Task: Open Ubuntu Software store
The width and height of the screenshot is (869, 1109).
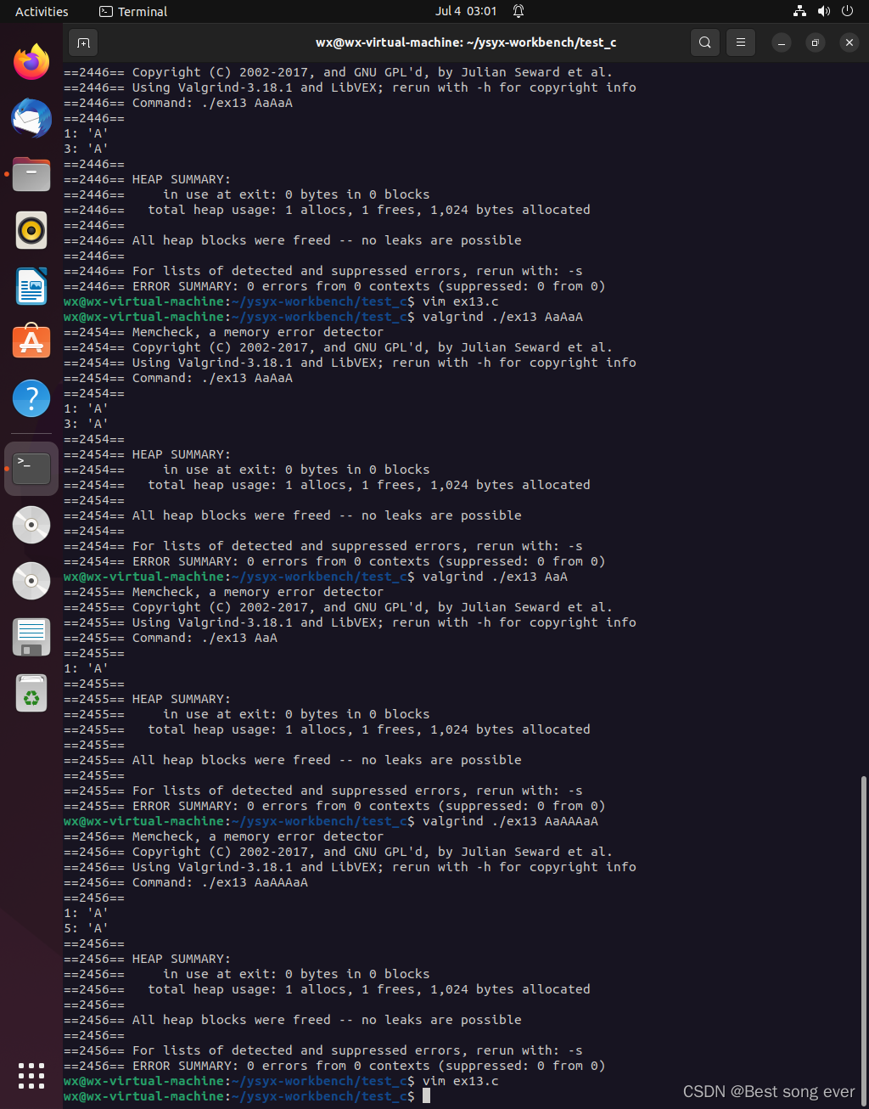Action: point(31,342)
